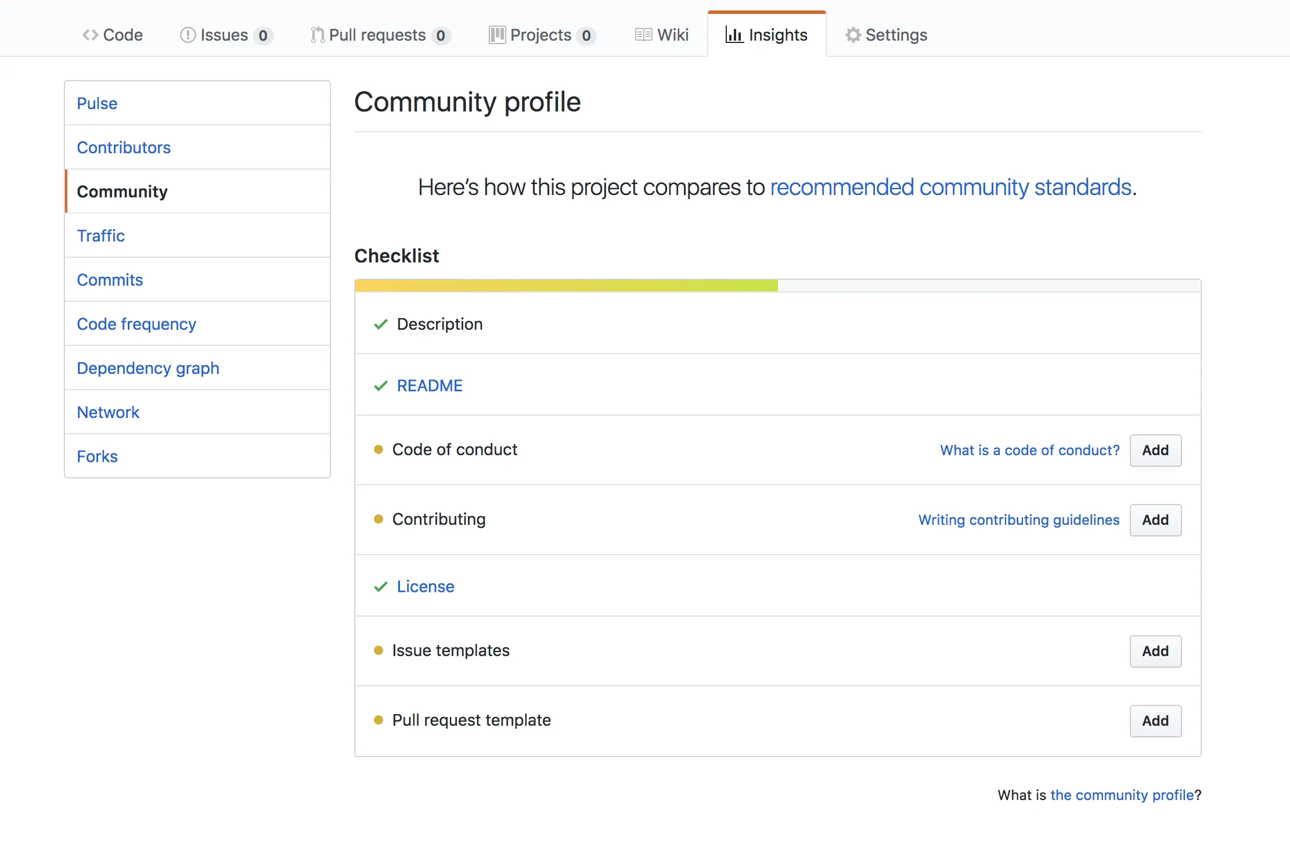
Task: Click the Pull requests merge icon
Action: (x=318, y=35)
